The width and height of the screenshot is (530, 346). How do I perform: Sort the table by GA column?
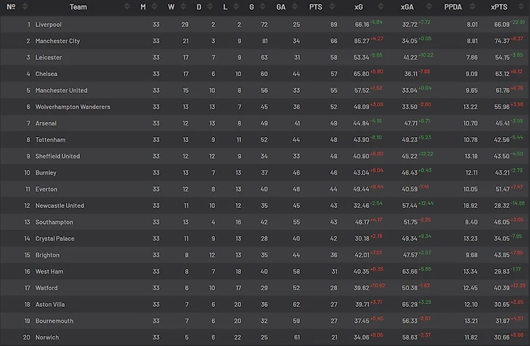[281, 7]
